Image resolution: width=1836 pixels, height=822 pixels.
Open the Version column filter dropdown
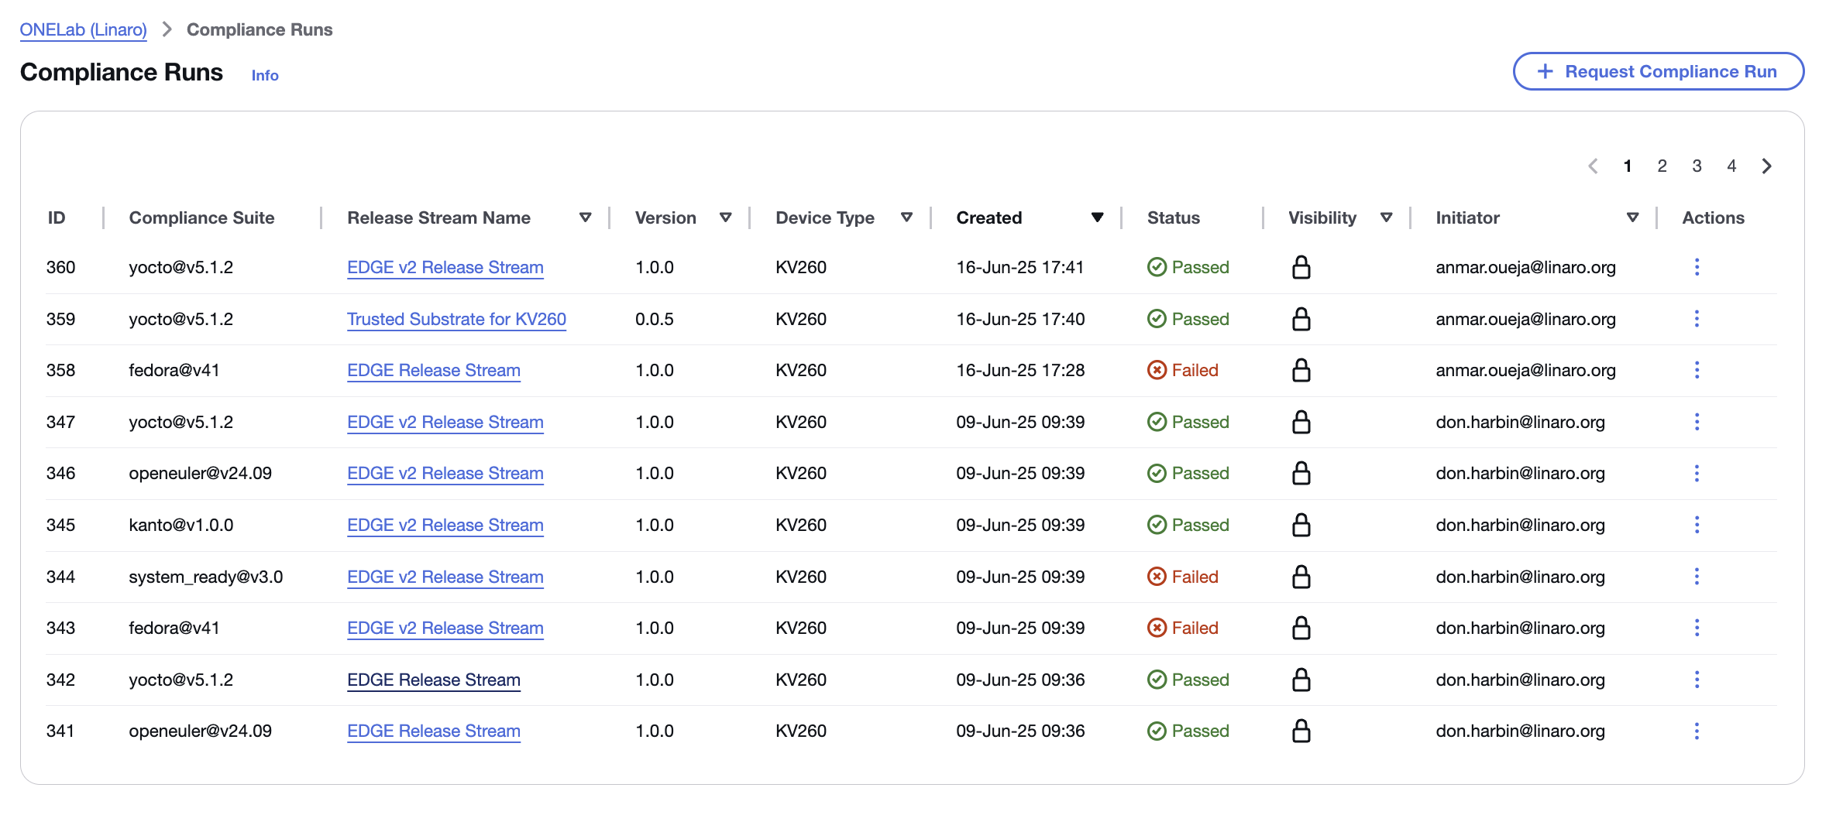pyautogui.click(x=726, y=217)
